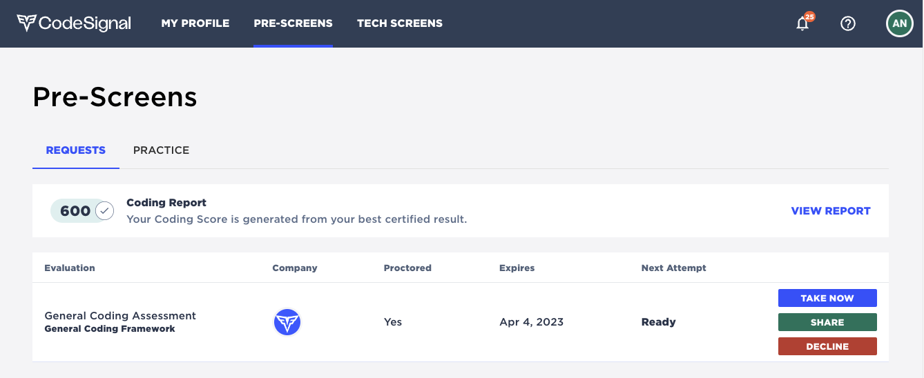Click the CodeSignal logo in header
The width and height of the screenshot is (924, 378).
(74, 23)
